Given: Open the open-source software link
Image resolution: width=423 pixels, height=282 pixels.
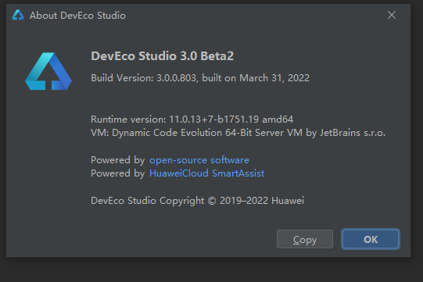Looking at the screenshot, I should coord(199,160).
